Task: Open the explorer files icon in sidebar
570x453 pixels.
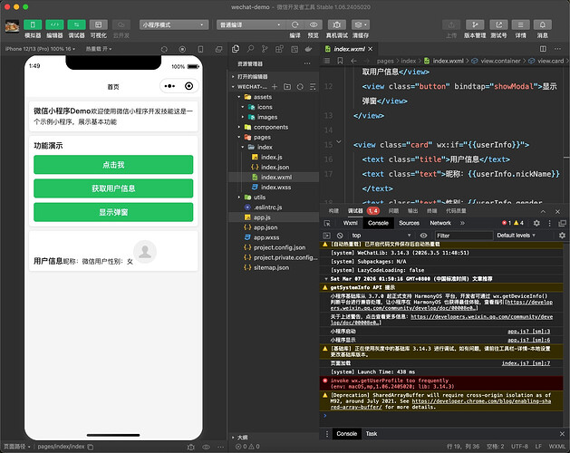Action: (236, 49)
